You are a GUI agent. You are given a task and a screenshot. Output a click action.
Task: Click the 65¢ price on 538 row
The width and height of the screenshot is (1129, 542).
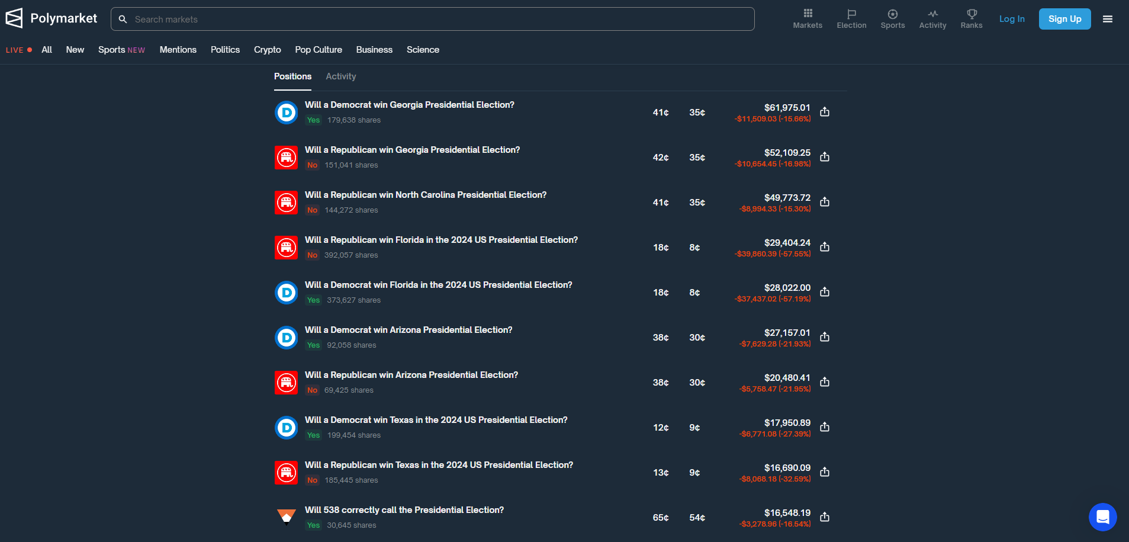(661, 518)
